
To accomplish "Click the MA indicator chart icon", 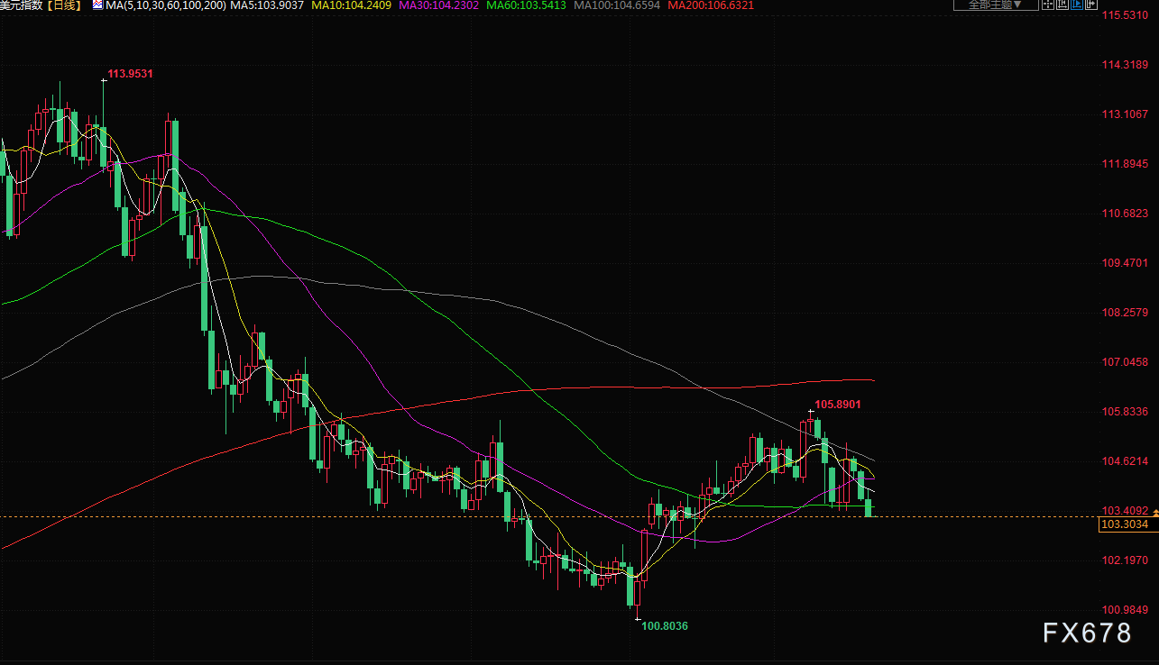I will pyautogui.click(x=97, y=5).
